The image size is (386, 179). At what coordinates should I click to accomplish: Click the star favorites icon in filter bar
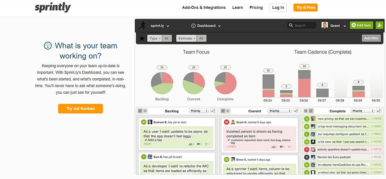coord(142,39)
